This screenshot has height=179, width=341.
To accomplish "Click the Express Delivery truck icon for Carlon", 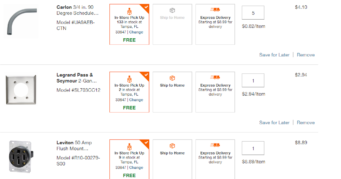I will [x=215, y=10].
